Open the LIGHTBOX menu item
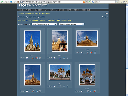Viewport: 128px width, 96px height. (60, 10)
